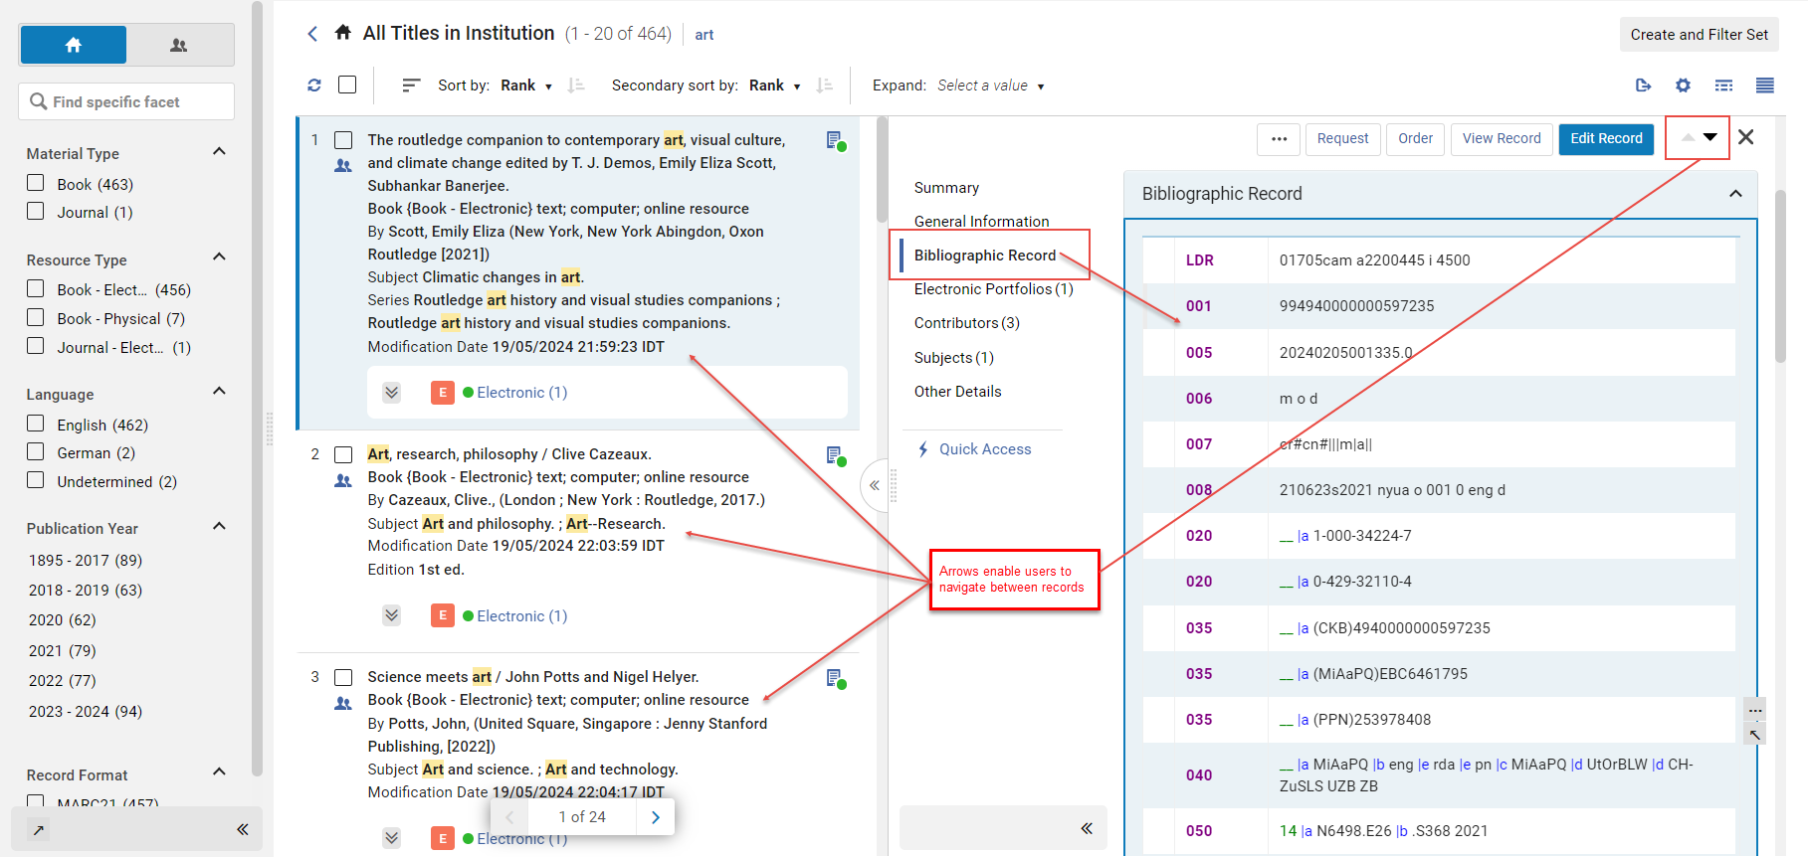
Task: Collapse the facets sidebar with double chevron
Action: click(x=243, y=829)
